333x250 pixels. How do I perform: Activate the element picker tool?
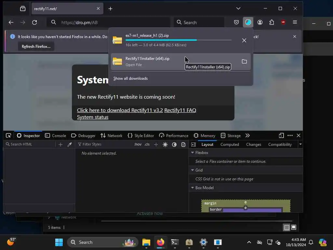pyautogui.click(x=8, y=136)
